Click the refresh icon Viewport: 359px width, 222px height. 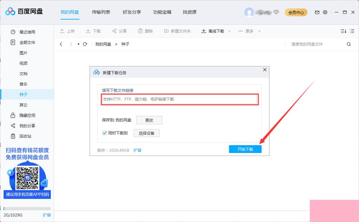tap(85, 44)
